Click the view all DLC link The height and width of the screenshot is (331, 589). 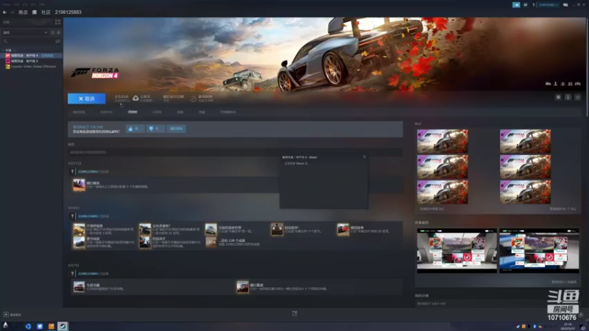562,209
